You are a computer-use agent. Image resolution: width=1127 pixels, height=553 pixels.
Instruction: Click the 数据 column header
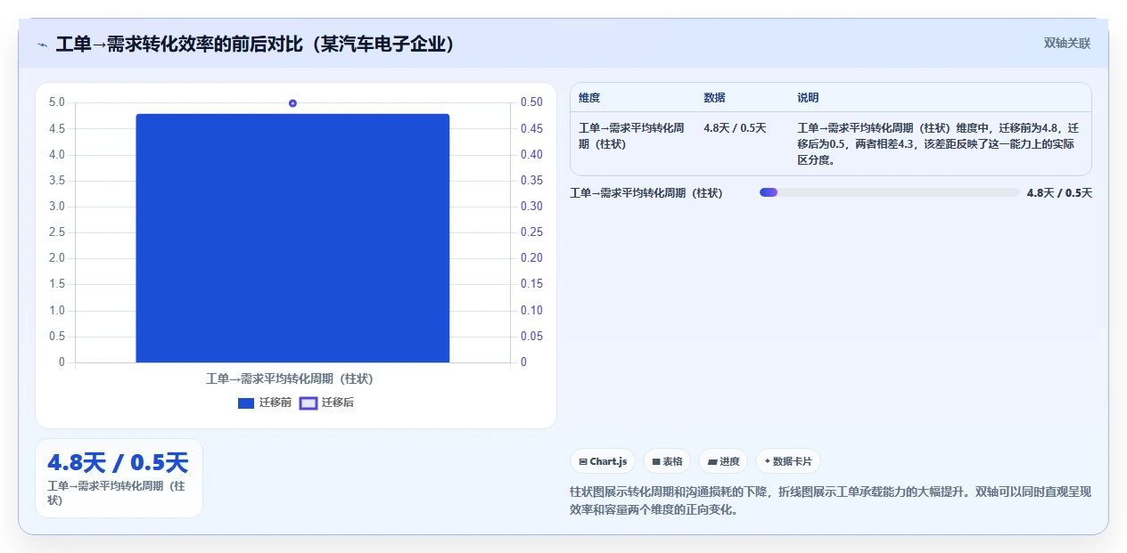click(x=714, y=98)
